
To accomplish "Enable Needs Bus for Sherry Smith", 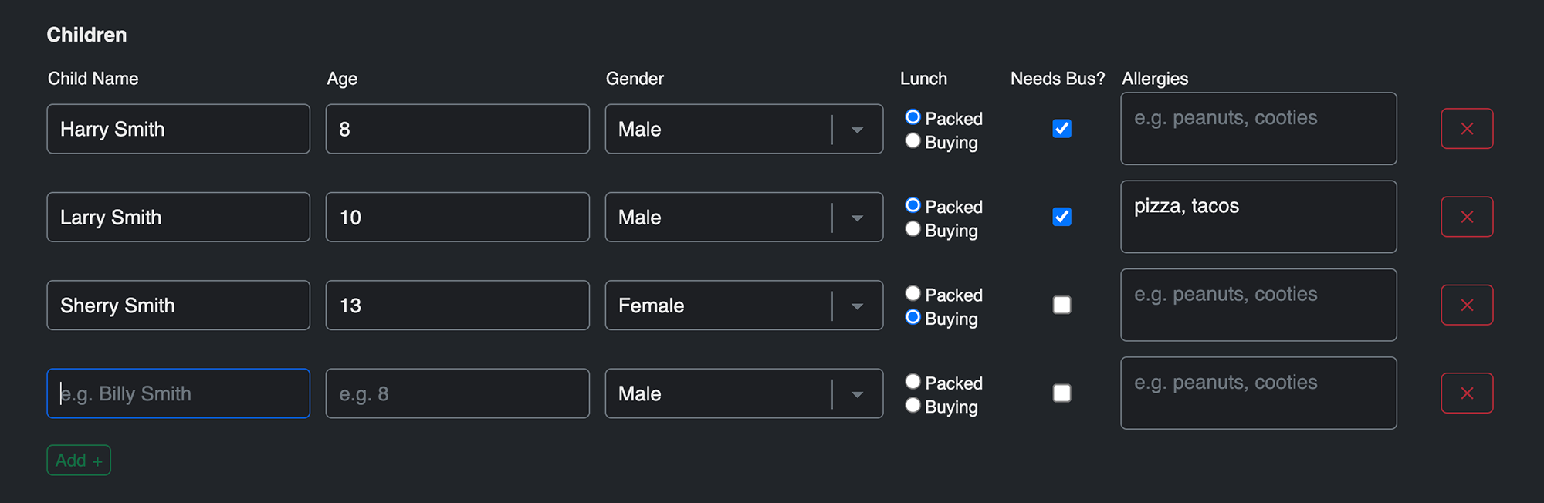I will tap(1061, 305).
